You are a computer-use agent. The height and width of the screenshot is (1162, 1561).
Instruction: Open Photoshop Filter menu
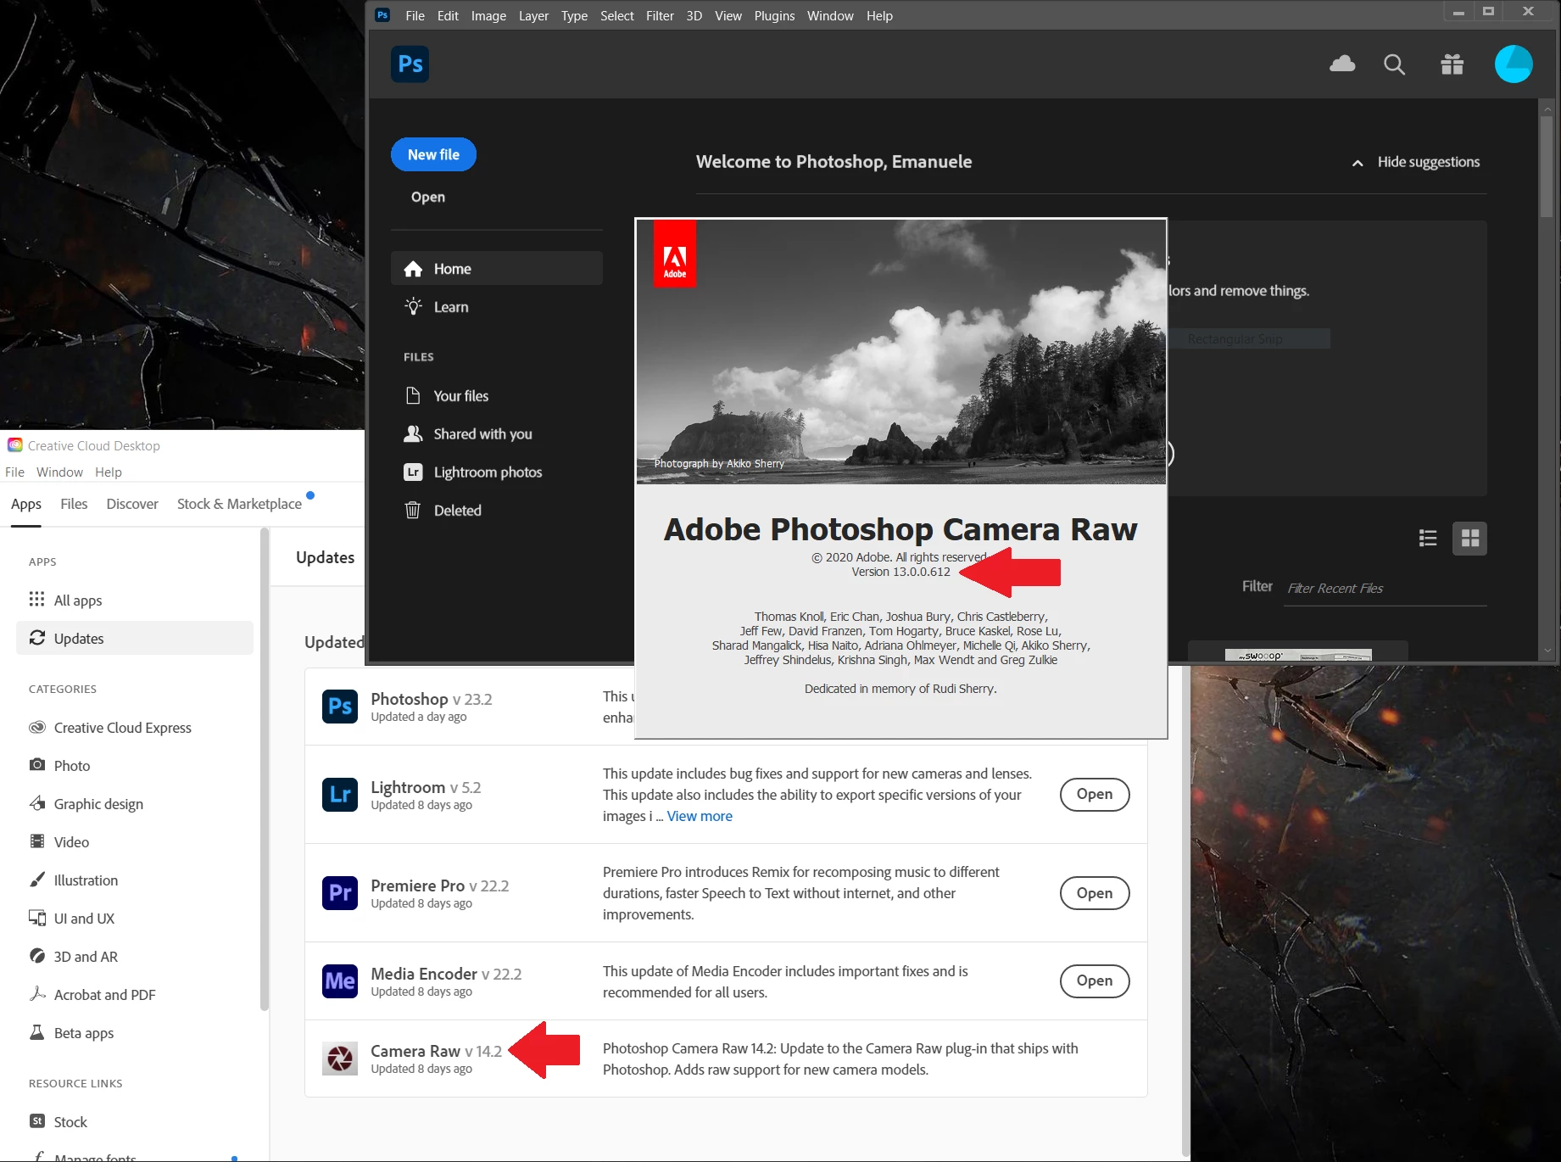(x=660, y=16)
